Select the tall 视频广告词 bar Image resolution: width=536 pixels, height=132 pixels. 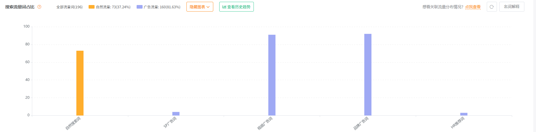pyautogui.click(x=272, y=75)
